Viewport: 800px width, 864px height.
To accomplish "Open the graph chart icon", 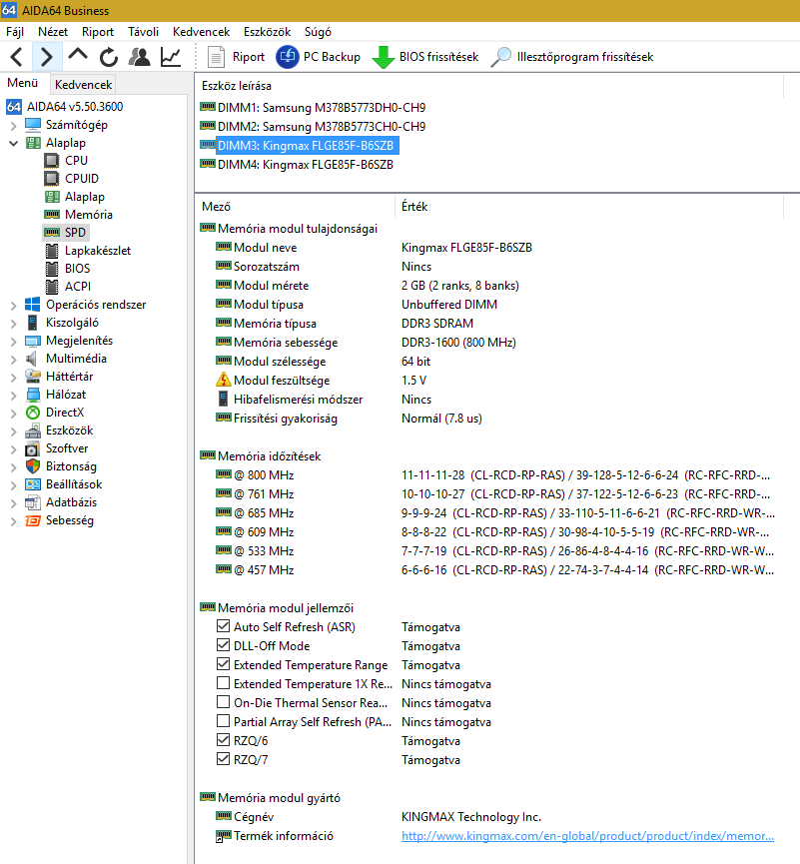I will click(171, 57).
